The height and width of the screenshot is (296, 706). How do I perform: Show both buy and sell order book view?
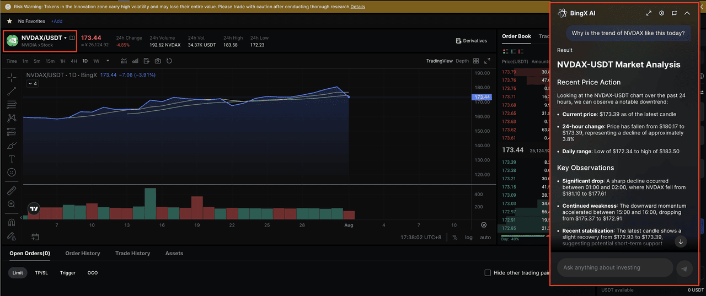click(506, 51)
